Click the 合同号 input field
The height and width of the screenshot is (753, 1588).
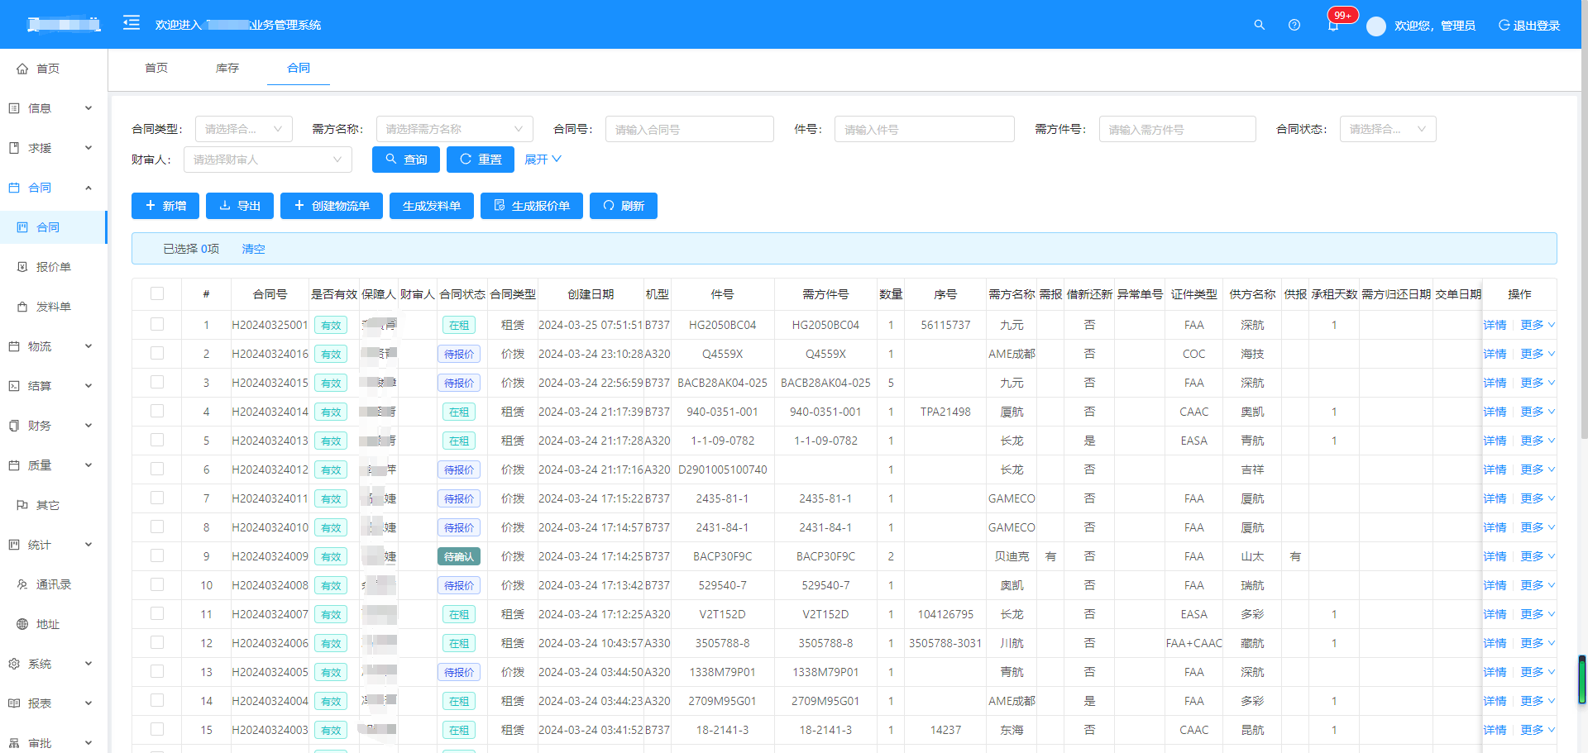tap(689, 129)
